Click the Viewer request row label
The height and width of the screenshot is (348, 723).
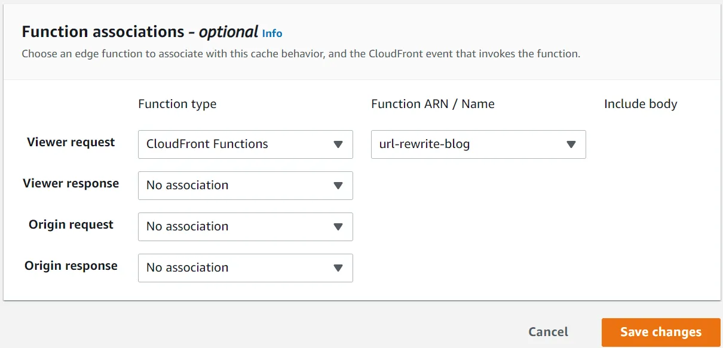[71, 142]
